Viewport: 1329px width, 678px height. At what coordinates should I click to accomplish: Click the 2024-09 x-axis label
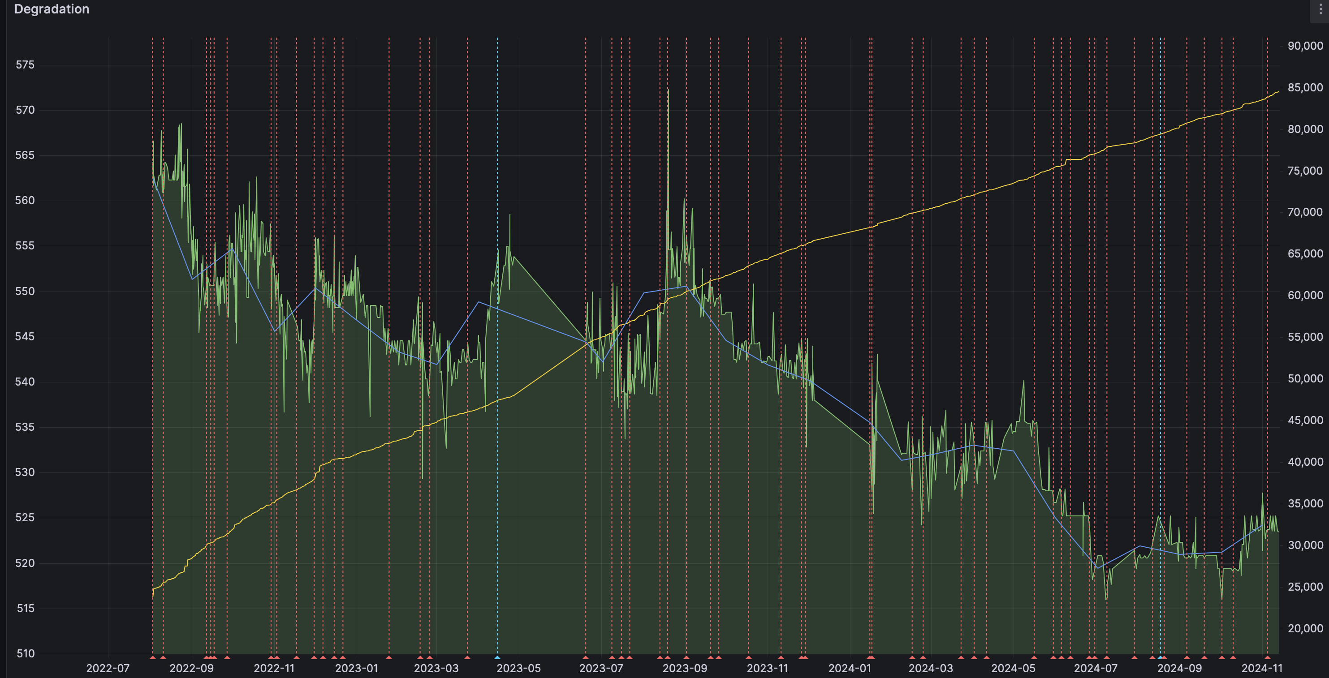(1179, 668)
